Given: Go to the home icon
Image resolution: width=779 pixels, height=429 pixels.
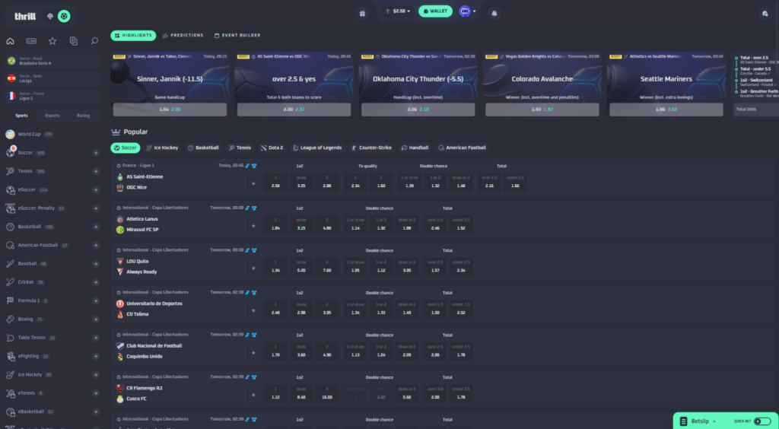Looking at the screenshot, I should point(10,41).
